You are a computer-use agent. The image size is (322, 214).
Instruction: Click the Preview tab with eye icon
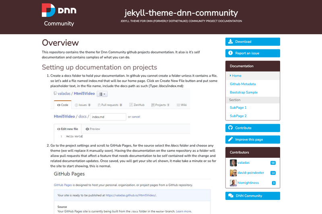pos(93,129)
